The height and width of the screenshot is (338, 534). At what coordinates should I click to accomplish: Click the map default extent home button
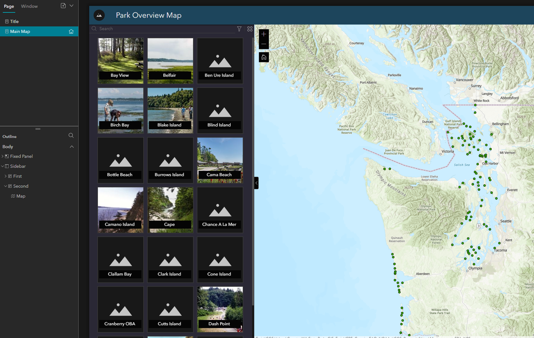coord(264,57)
